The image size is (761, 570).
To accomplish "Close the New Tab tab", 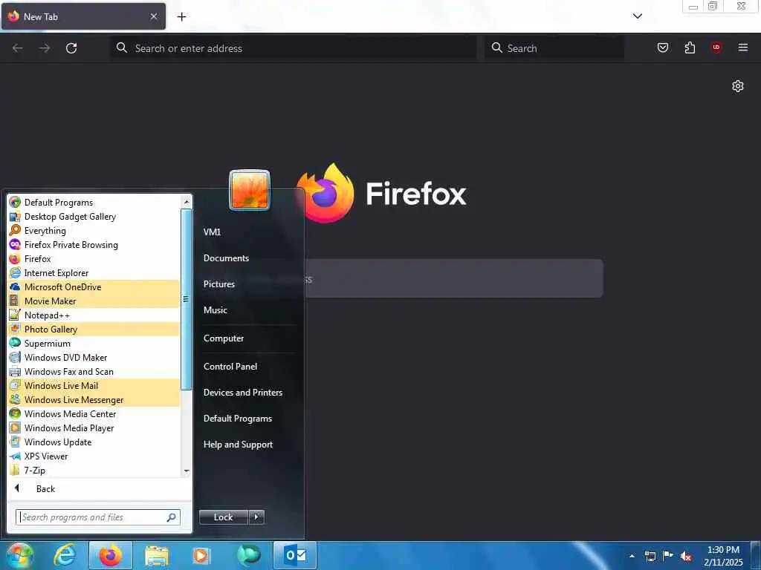I will (x=153, y=16).
